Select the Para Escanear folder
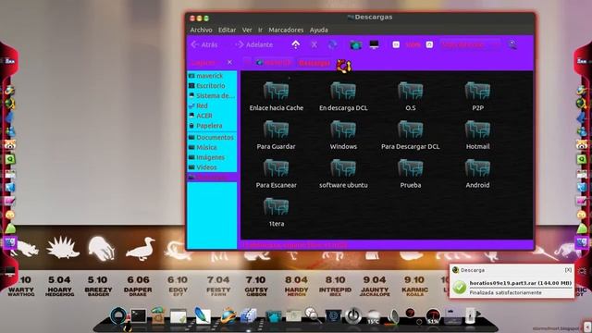This screenshot has height=333, width=592. coord(276,173)
